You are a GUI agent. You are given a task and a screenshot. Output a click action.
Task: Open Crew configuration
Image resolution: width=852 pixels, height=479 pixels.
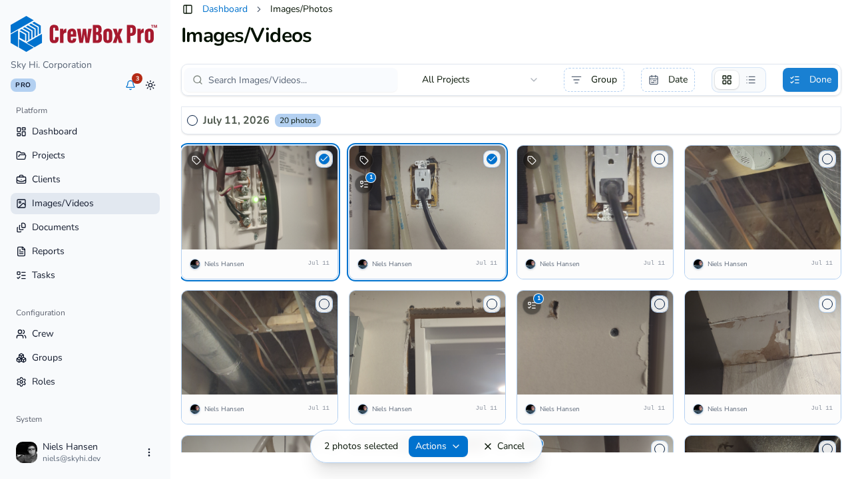[85, 334]
